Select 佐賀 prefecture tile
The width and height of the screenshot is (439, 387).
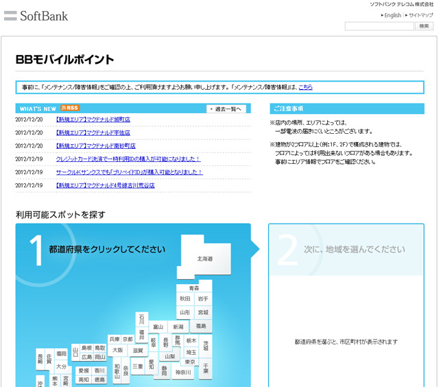coord(49,359)
